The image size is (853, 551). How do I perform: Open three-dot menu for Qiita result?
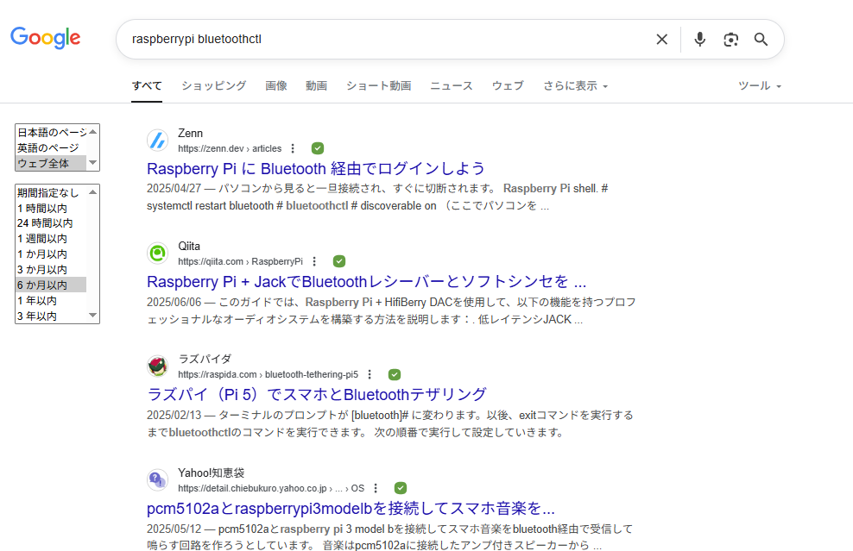(314, 261)
